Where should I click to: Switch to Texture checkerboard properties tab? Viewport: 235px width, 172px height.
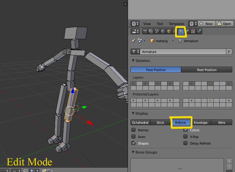193,31
